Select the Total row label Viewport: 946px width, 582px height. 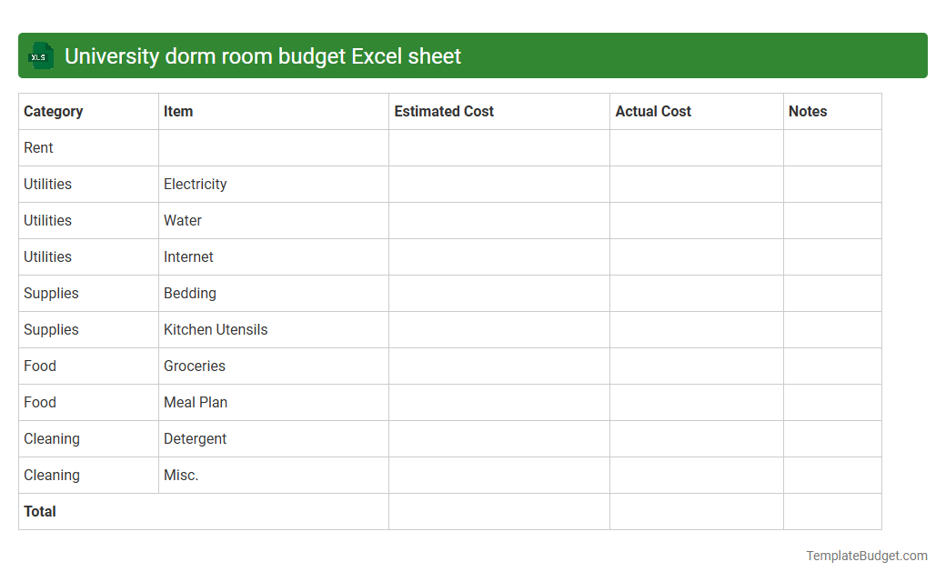pyautogui.click(x=40, y=511)
